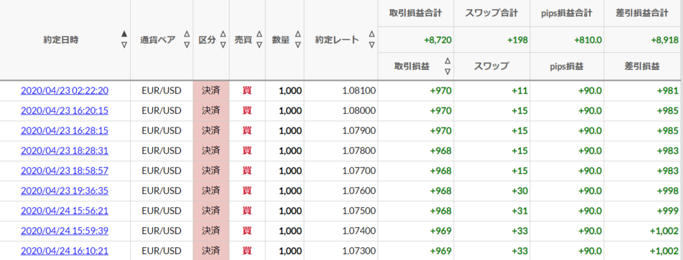The width and height of the screenshot is (683, 260).
Task: Select net profit value +999
Action: point(668,211)
